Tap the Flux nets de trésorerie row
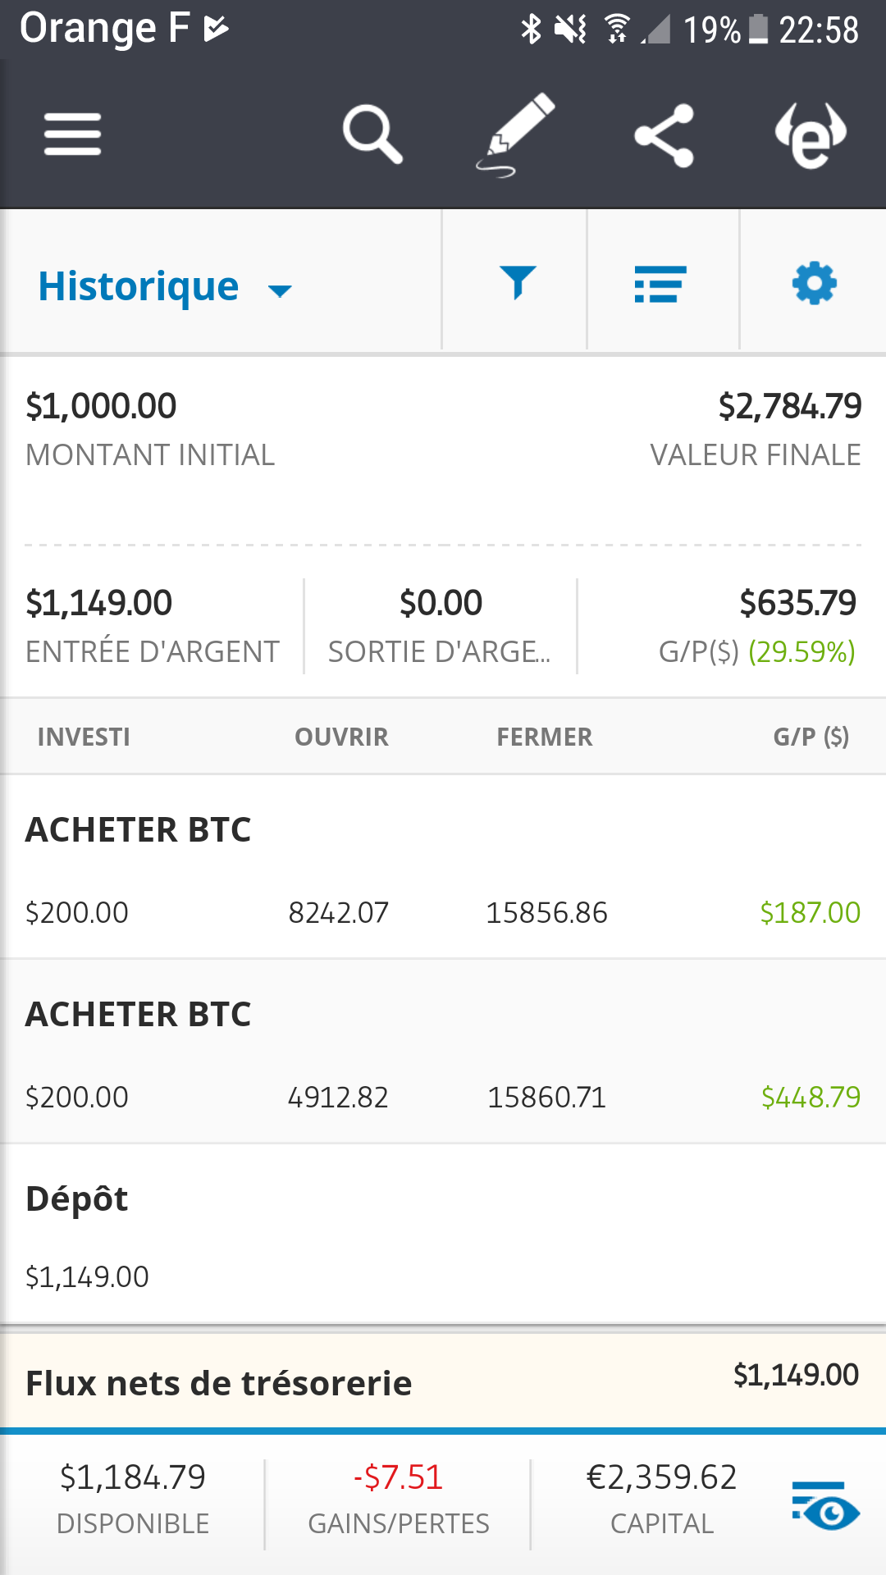This screenshot has width=886, height=1575. [x=443, y=1382]
